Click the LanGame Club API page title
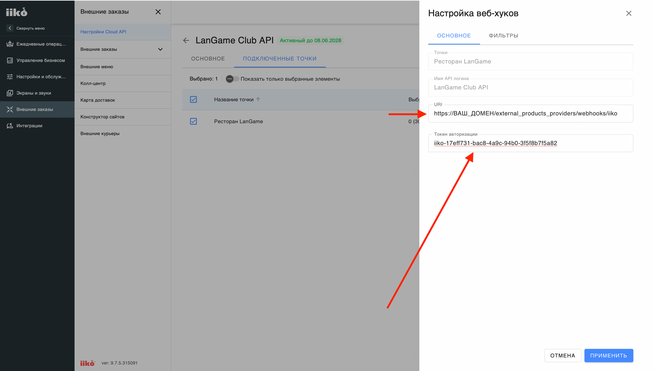Screen dimensions: 655x371 (234, 40)
